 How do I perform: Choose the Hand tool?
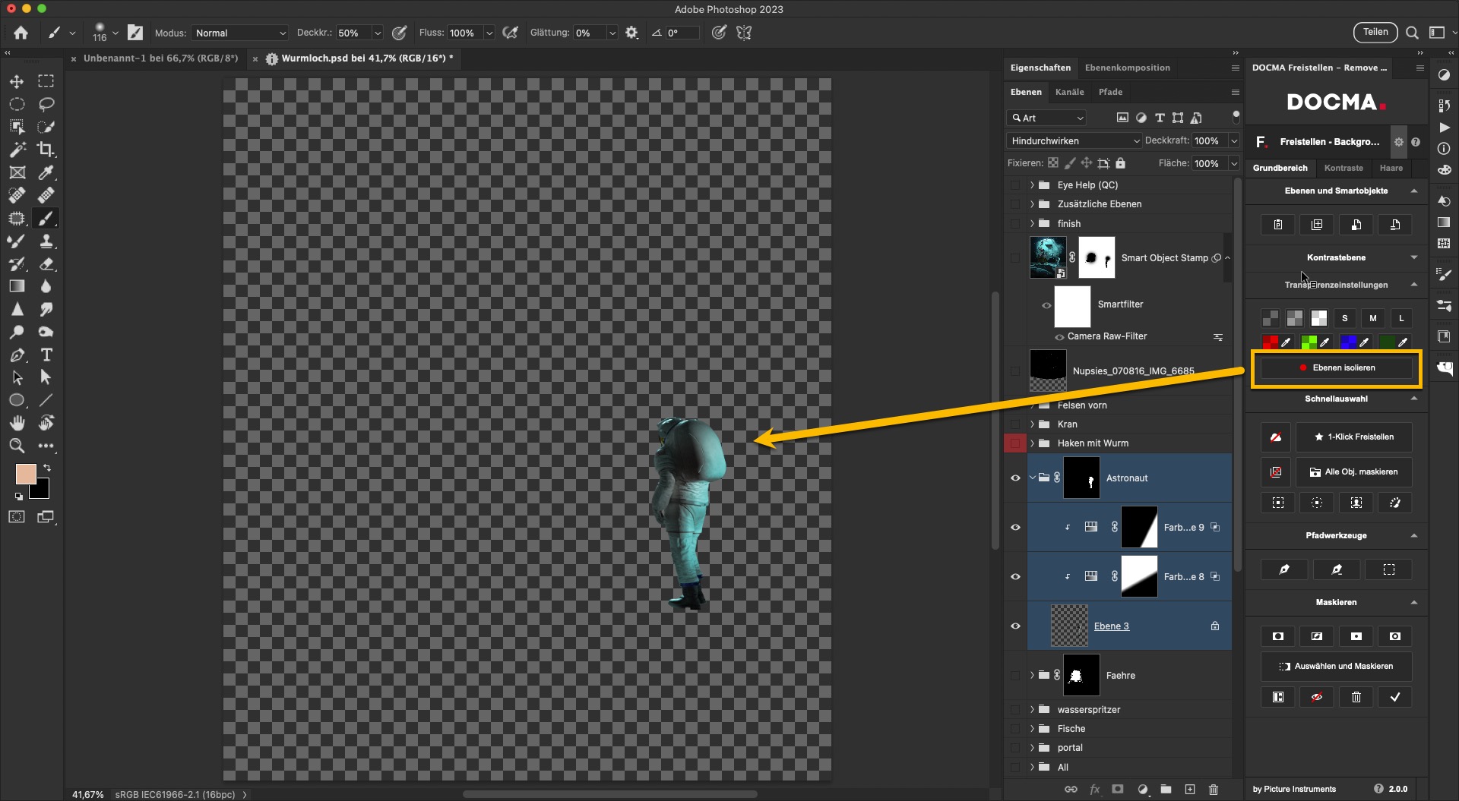pyautogui.click(x=17, y=423)
